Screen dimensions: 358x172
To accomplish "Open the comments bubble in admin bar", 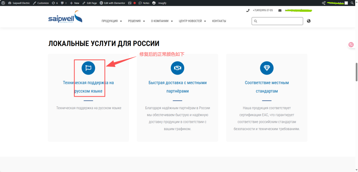I will pyautogui.click(x=63, y=3).
